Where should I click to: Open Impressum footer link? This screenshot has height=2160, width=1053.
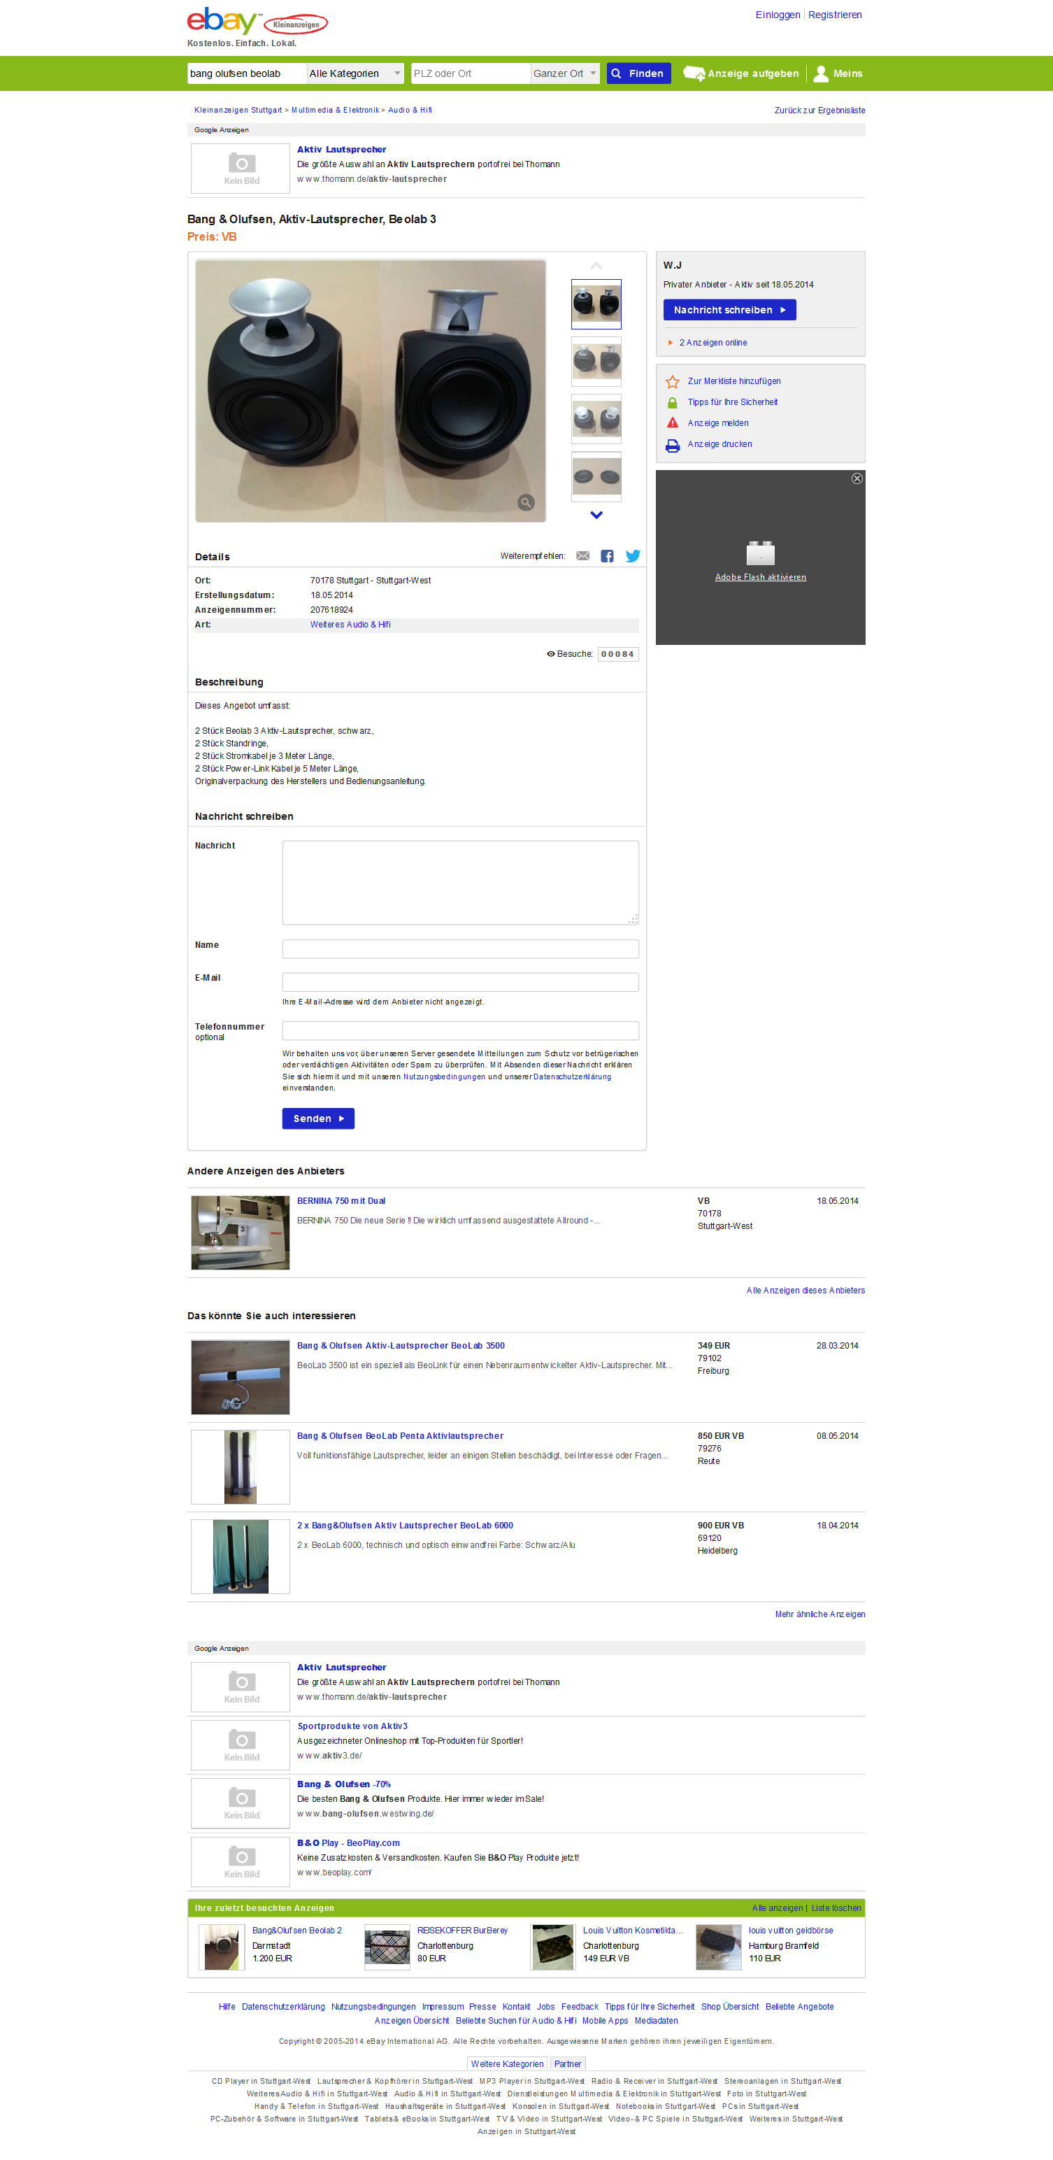coord(443,2008)
